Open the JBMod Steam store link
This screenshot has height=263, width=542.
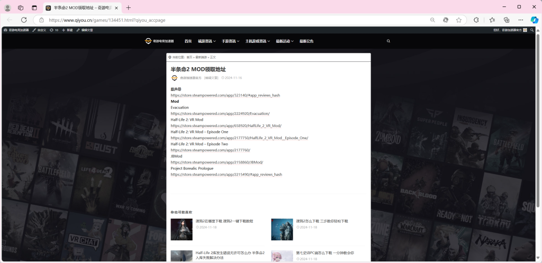(x=217, y=162)
